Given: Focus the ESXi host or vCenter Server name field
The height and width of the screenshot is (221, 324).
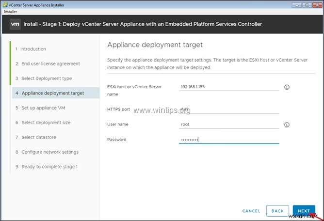Looking at the screenshot, I should tap(229, 87).
